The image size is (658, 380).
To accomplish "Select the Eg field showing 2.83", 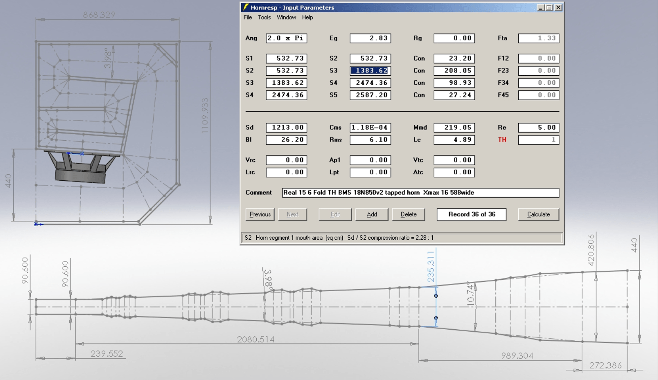I will click(x=370, y=38).
